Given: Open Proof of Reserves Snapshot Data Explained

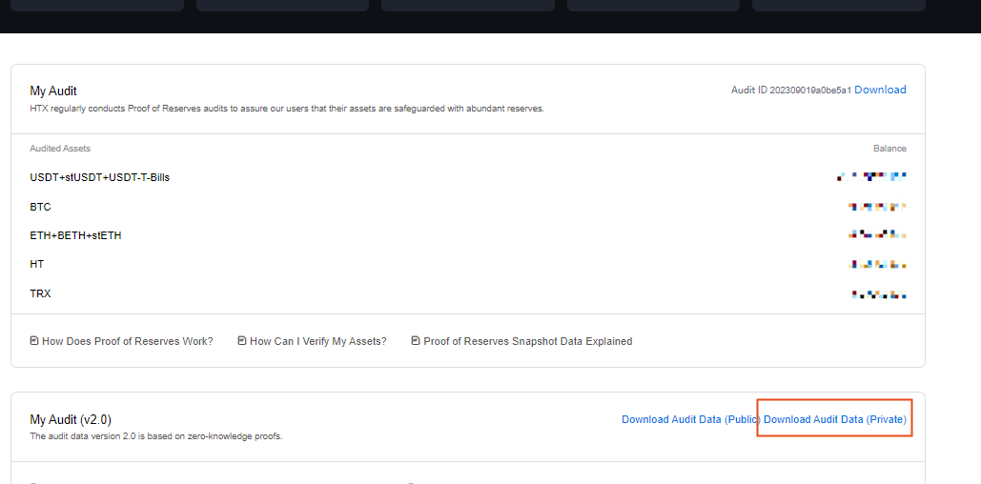Looking at the screenshot, I should (528, 341).
